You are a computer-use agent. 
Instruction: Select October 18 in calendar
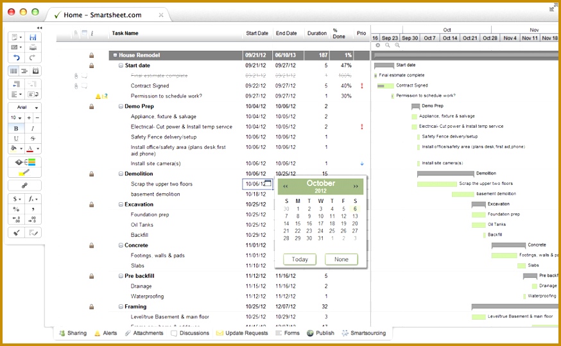(x=332, y=223)
